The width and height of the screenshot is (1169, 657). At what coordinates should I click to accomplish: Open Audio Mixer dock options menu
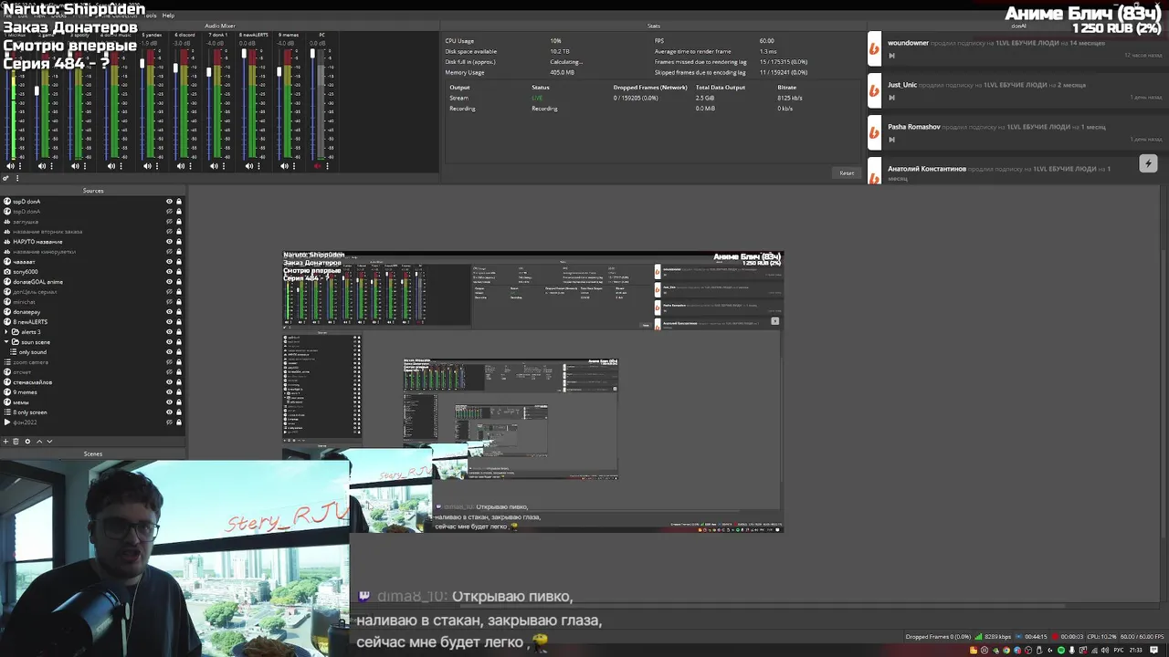(x=17, y=178)
